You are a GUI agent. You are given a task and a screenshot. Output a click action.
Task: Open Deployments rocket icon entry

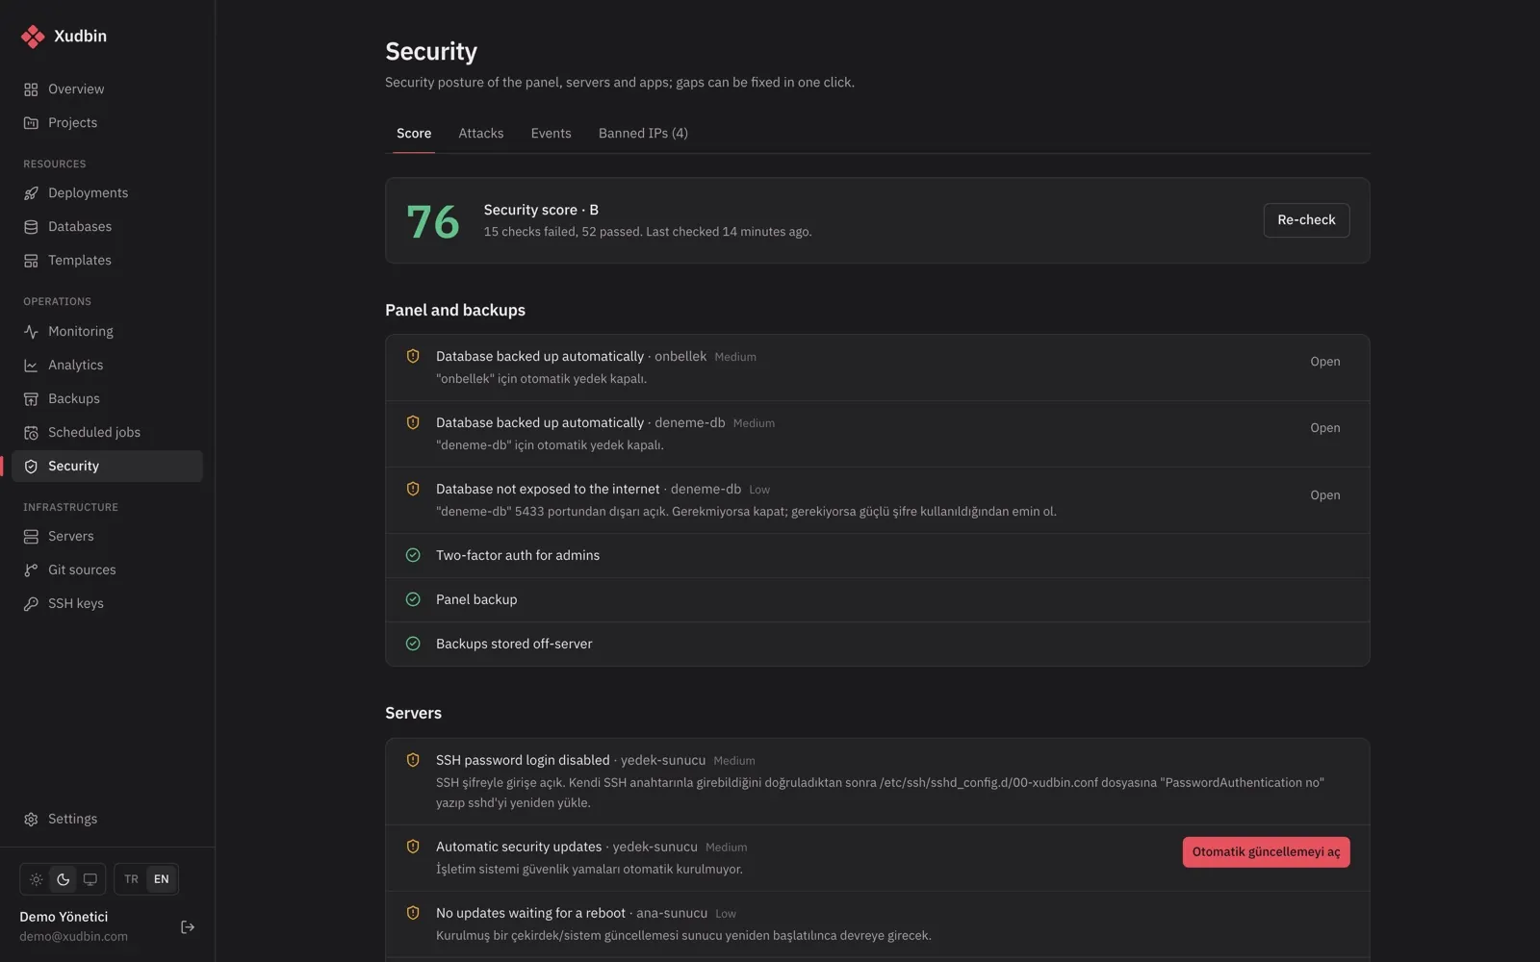[107, 193]
